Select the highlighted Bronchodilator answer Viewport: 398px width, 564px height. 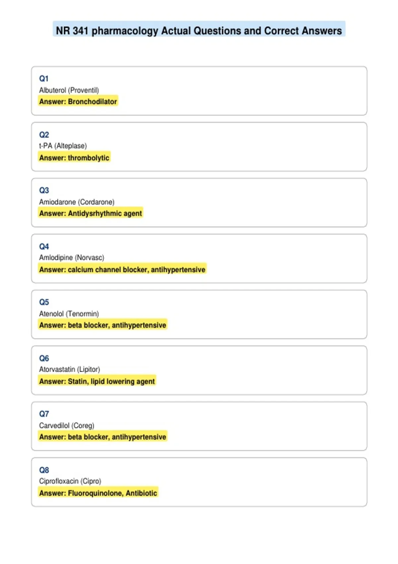coord(78,102)
